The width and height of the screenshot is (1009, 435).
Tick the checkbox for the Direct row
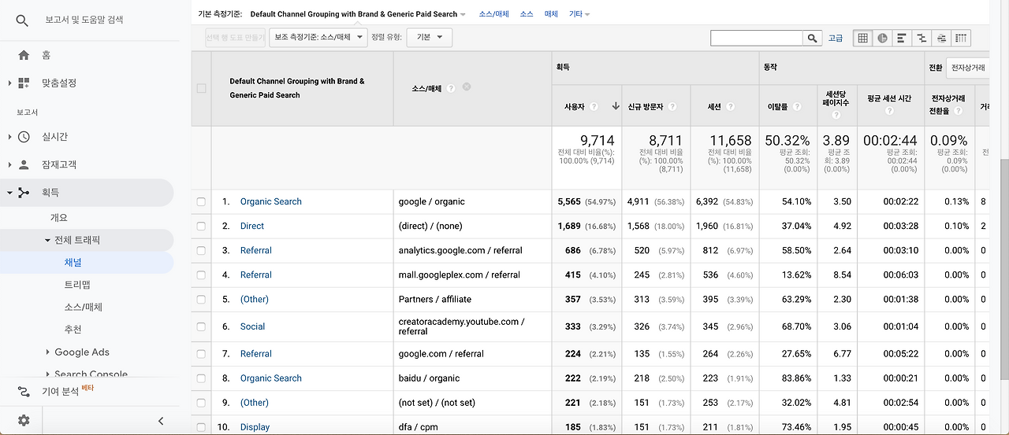tap(201, 227)
